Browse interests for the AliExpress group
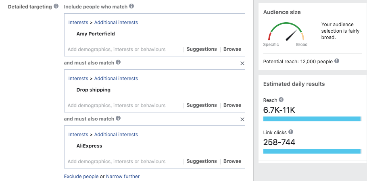The width and height of the screenshot is (367, 181). tap(232, 161)
